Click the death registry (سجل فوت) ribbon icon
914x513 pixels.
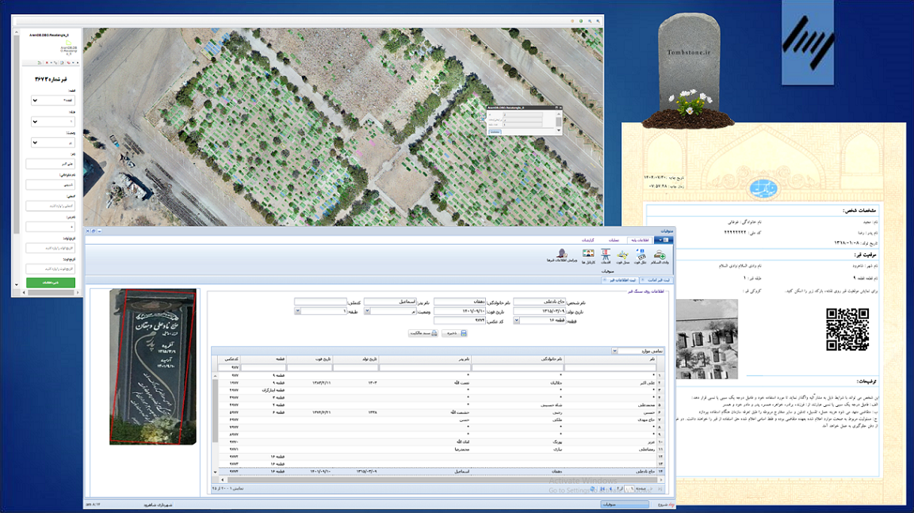point(624,256)
